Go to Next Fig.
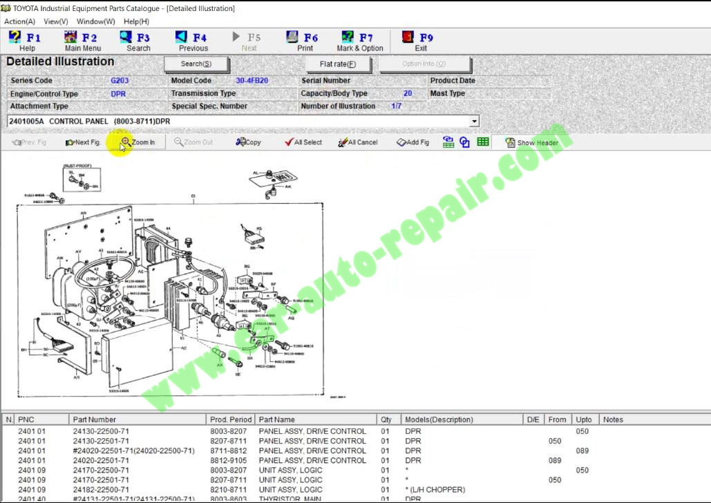 (x=83, y=142)
